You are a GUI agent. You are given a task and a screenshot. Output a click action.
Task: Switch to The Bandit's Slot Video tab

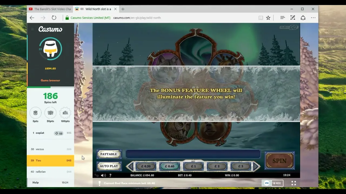[50, 9]
